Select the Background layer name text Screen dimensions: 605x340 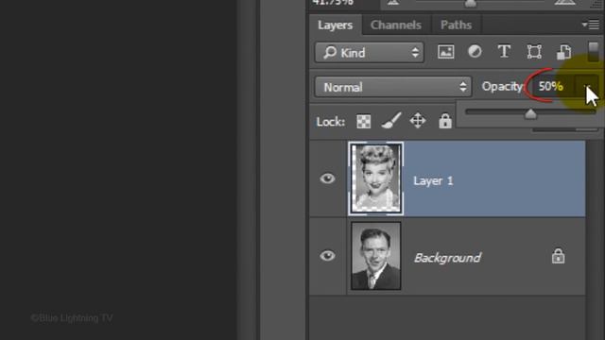coord(447,258)
